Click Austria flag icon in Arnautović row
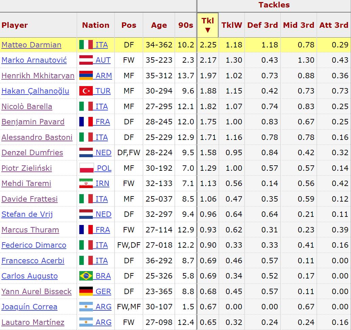 click(86, 60)
